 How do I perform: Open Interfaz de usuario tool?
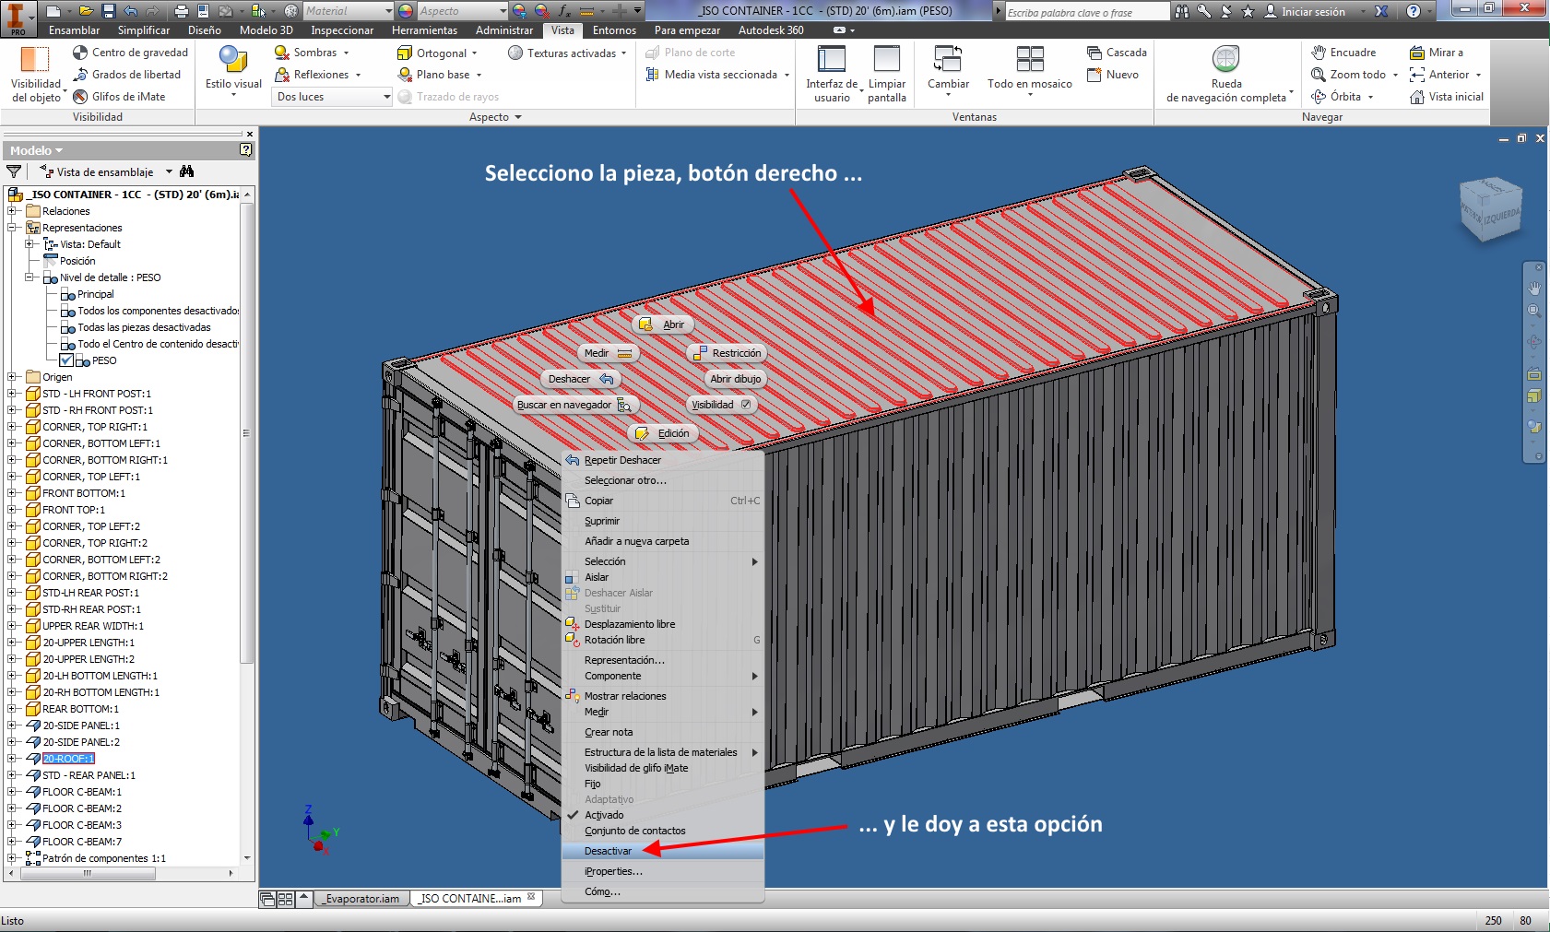pyautogui.click(x=832, y=74)
